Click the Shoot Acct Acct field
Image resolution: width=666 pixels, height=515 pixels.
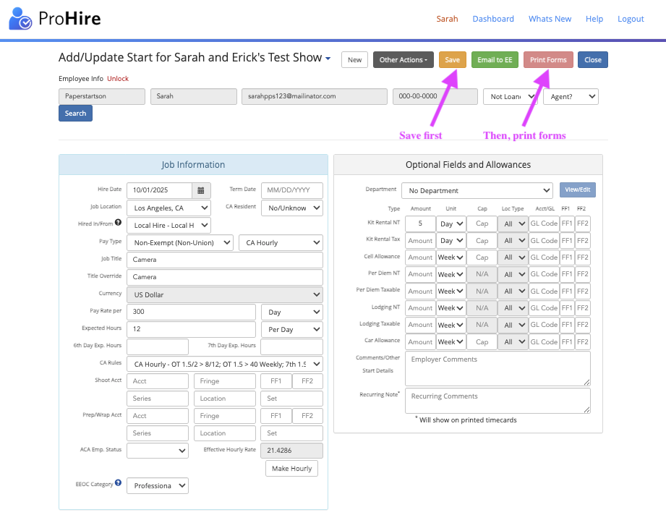click(x=158, y=381)
